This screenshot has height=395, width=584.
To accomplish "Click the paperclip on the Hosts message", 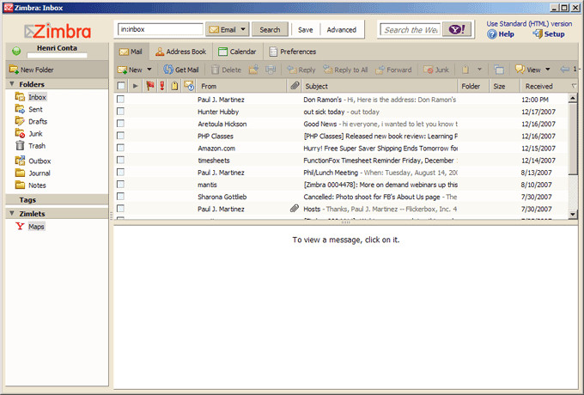I will pos(295,209).
